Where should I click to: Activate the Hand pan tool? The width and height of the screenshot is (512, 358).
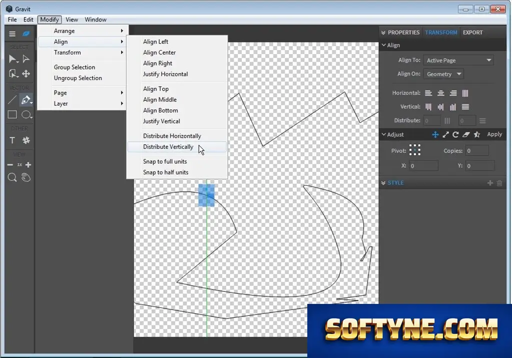(x=26, y=177)
